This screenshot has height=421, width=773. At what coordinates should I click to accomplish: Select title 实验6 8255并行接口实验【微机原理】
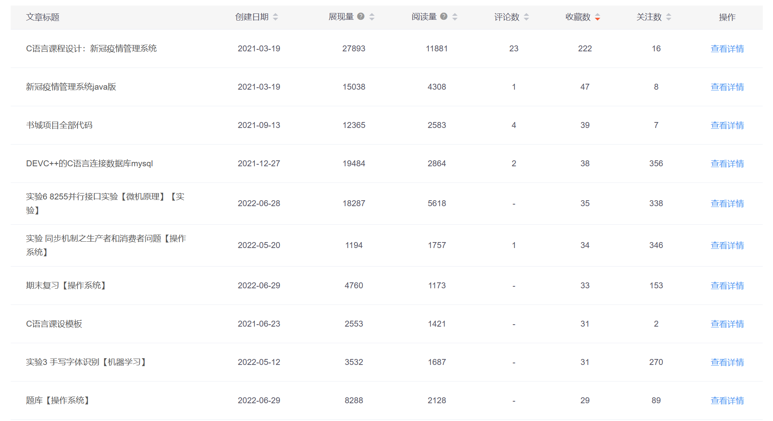[105, 203]
